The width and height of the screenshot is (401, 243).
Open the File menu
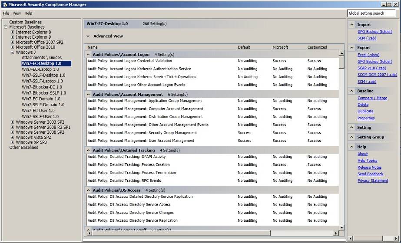click(x=6, y=13)
